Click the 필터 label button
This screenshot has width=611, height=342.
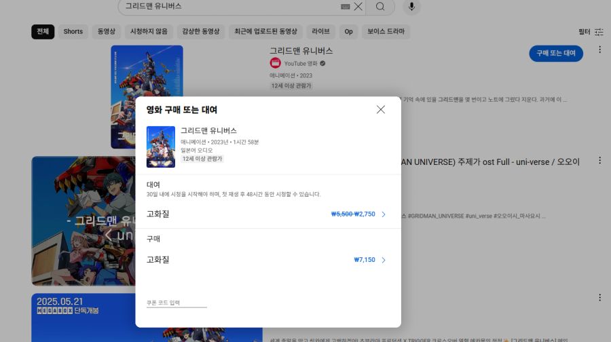coord(584,32)
